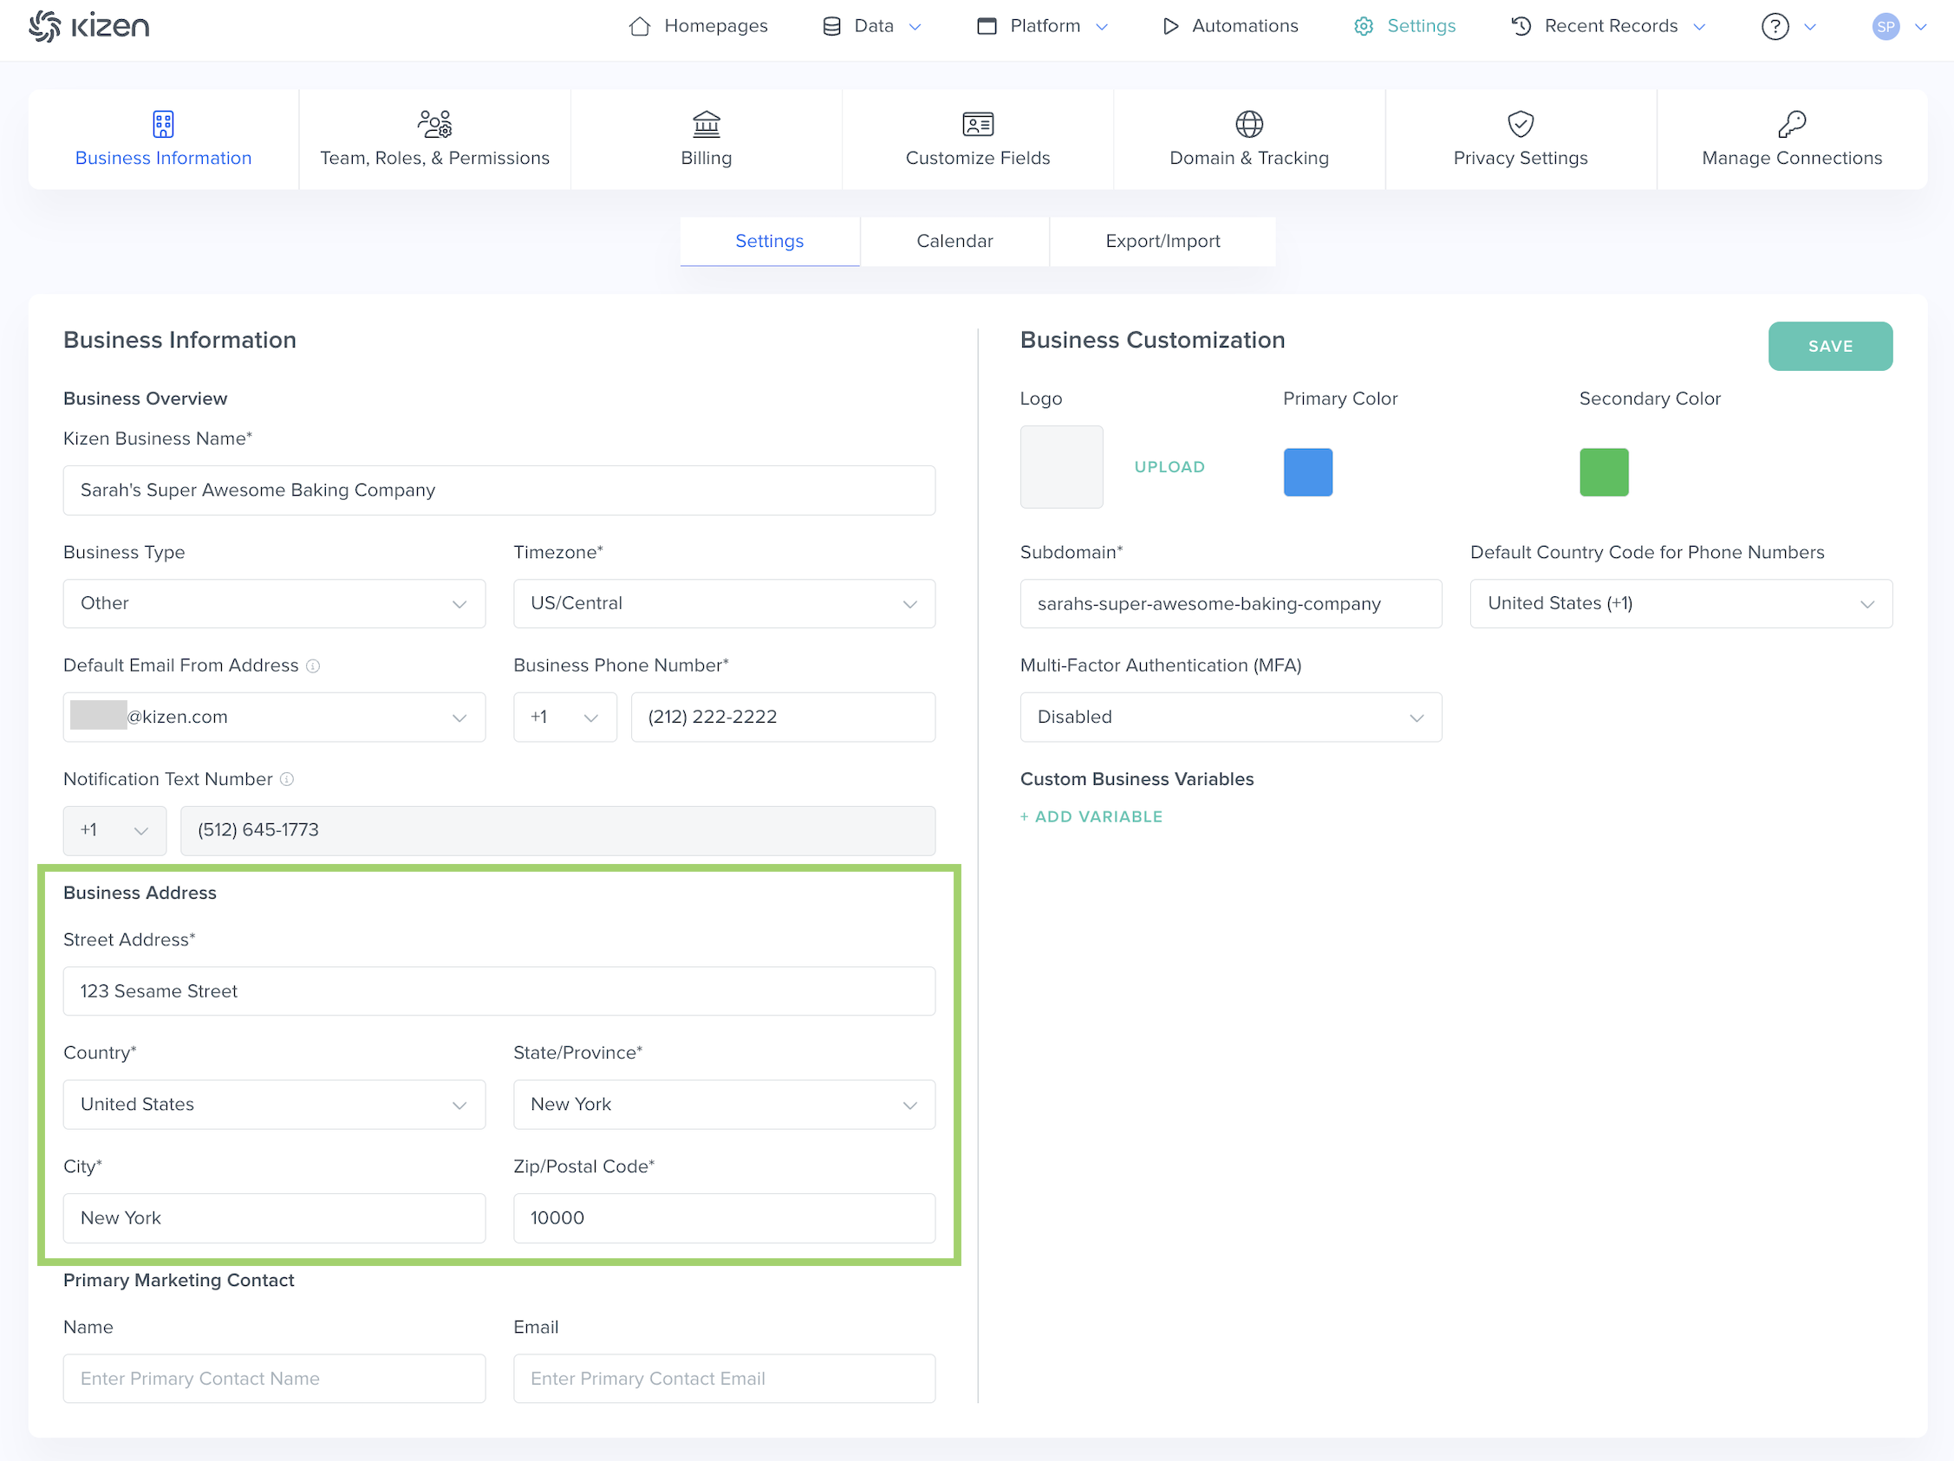
Task: Expand Multi-Factor Authentication Disabled dropdown
Action: 1229,718
